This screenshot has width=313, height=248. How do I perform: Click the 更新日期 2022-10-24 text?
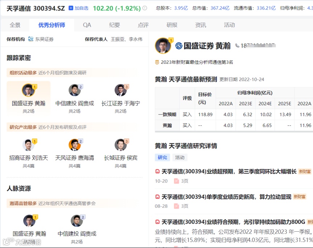point(242,79)
